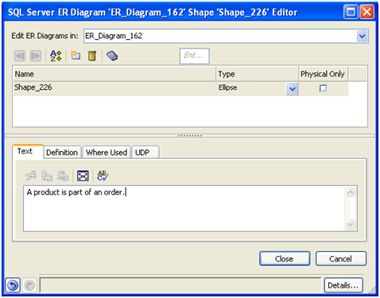This screenshot has height=298, width=380.
Task: Click the redo arrow icon
Action: pos(29,285)
